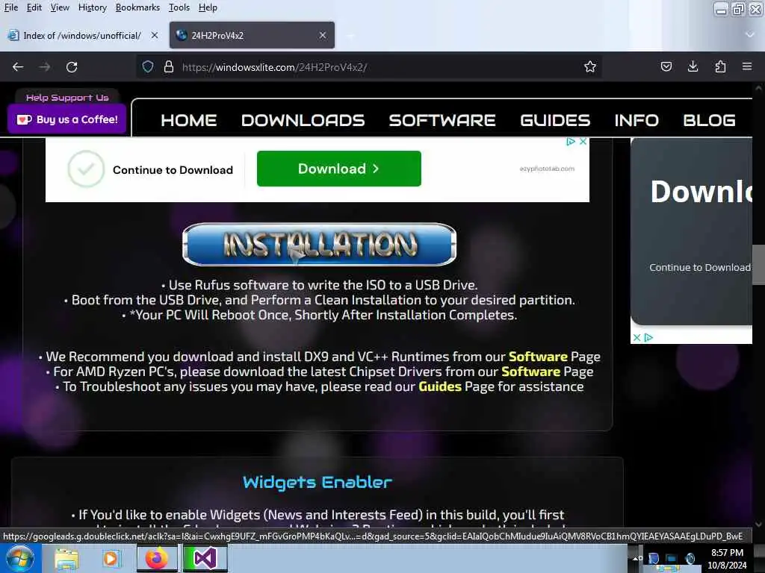This screenshot has height=573, width=765.
Task: Save page to Pocket
Action: pyautogui.click(x=666, y=66)
